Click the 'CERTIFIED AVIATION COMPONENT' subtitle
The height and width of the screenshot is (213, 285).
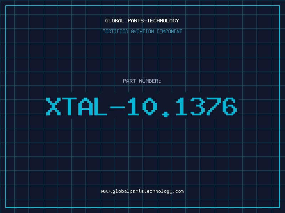142,31
